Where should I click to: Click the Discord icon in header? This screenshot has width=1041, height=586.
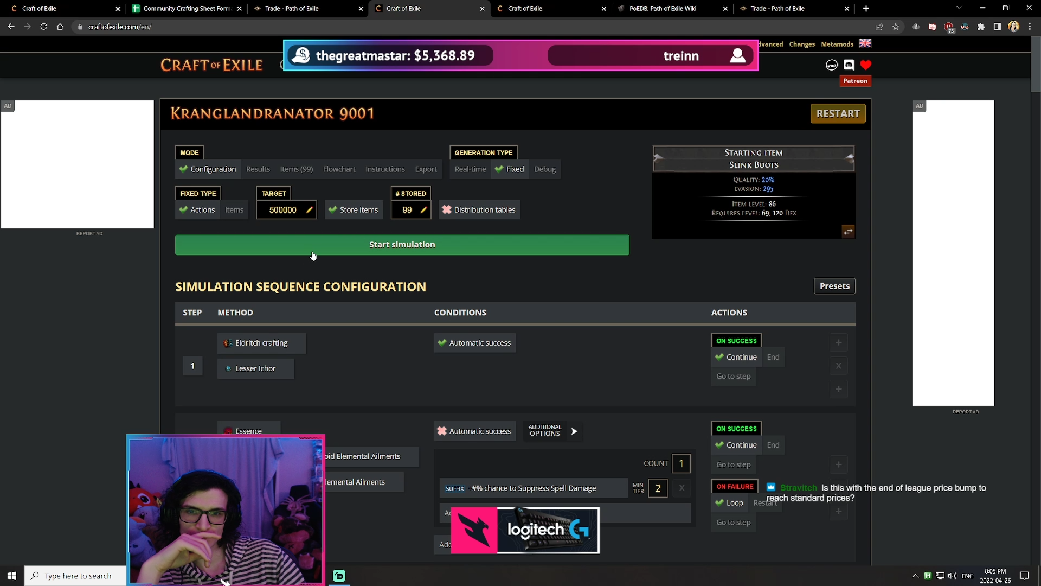click(849, 65)
